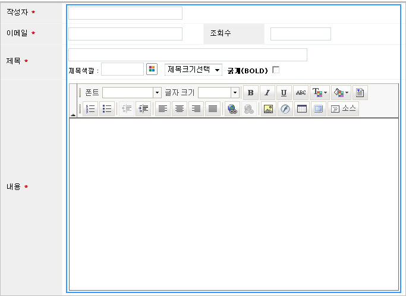
Task: Click the 작성자 input field
Action: tap(125, 13)
